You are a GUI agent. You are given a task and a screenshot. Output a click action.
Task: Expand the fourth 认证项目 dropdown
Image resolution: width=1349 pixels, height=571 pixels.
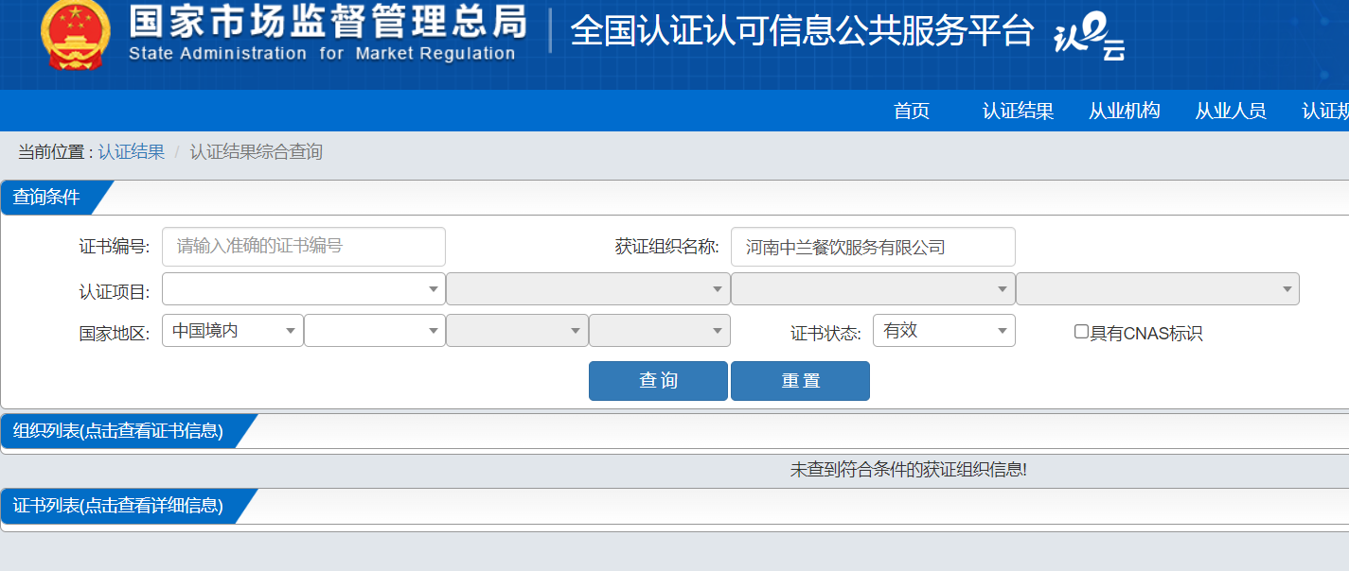coord(1158,289)
